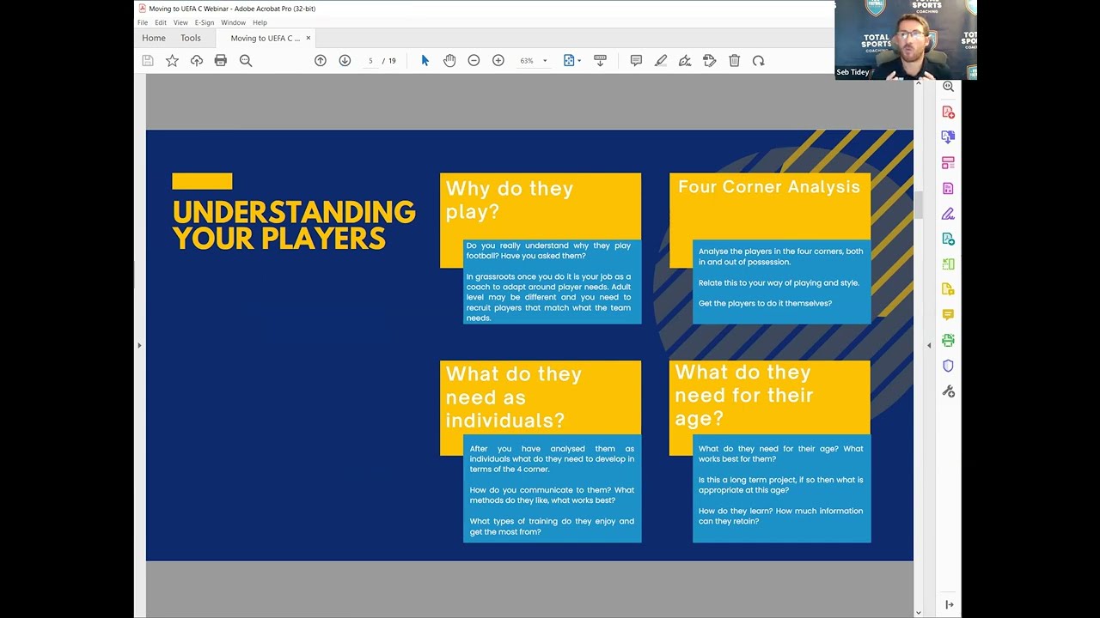Print the document via printer icon
The height and width of the screenshot is (618, 1100).
tap(221, 61)
